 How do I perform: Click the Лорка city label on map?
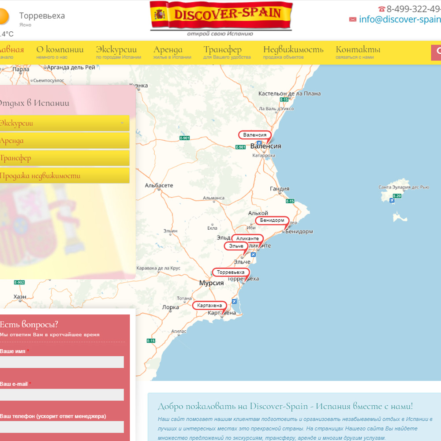(170, 307)
